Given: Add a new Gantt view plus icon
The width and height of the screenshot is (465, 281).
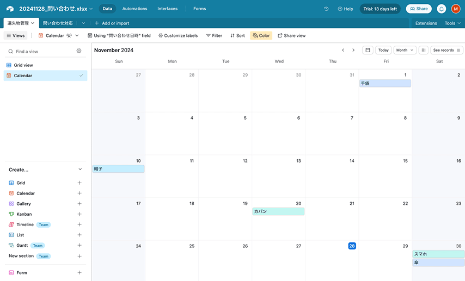Looking at the screenshot, I should point(79,245).
